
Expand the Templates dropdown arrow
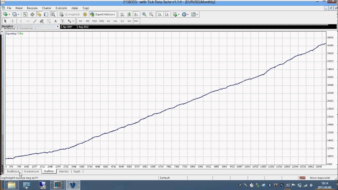[197, 15]
